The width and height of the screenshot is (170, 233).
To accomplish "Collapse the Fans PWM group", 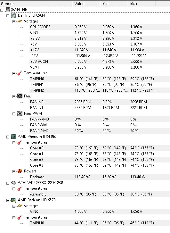I will click(x=14, y=114).
